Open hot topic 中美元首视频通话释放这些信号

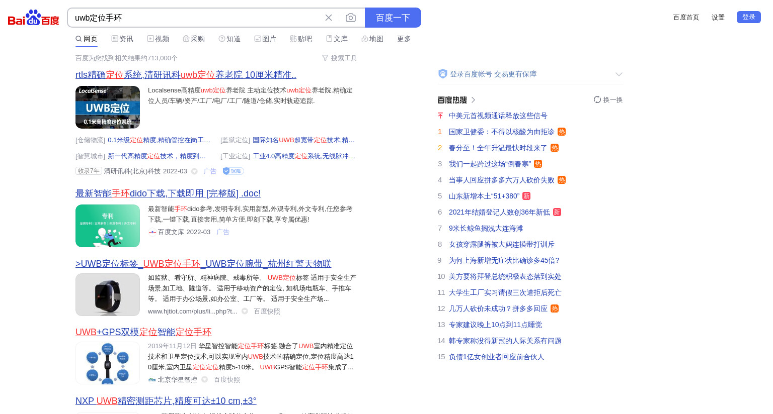pyautogui.click(x=498, y=116)
